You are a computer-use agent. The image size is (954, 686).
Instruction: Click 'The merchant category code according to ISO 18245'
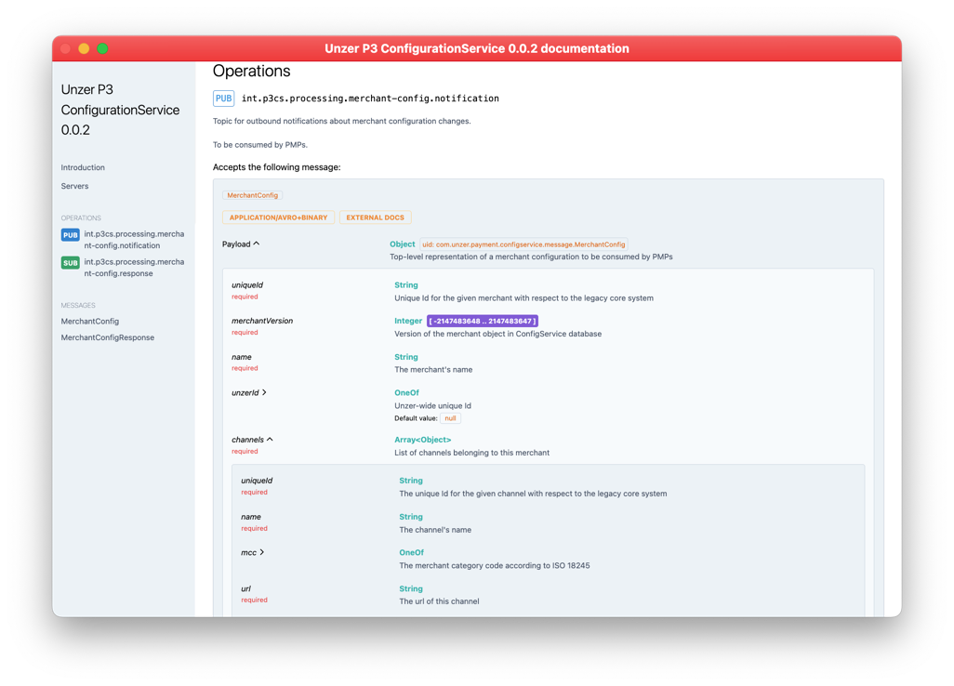pos(495,565)
